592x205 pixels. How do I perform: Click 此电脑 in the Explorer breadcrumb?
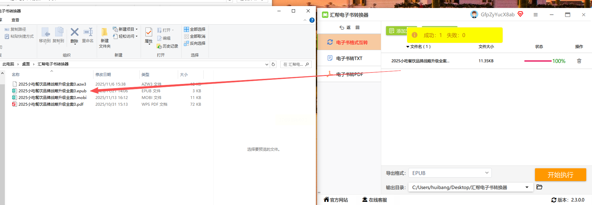click(x=8, y=64)
